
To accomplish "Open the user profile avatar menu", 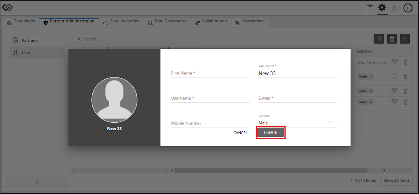I will tap(394, 8).
